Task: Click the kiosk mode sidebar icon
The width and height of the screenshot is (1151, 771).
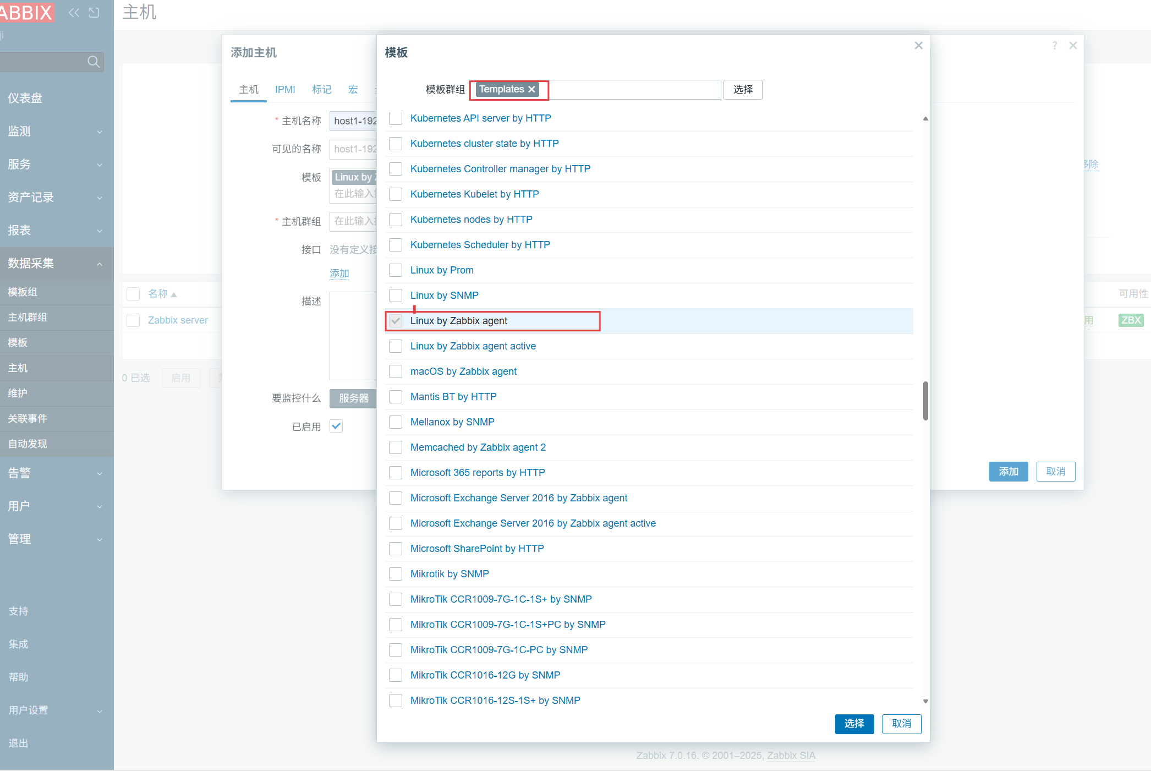Action: pos(94,12)
